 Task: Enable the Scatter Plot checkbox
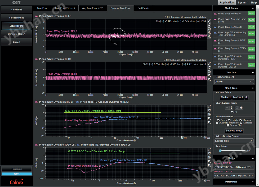pos(228,125)
